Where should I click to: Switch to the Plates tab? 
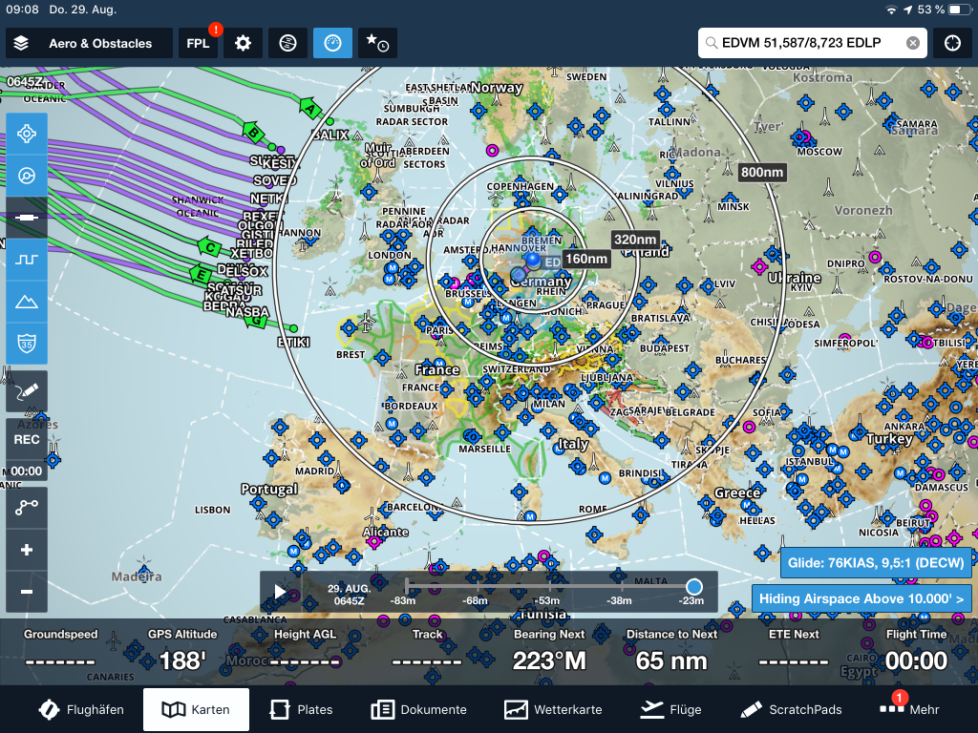tap(301, 709)
